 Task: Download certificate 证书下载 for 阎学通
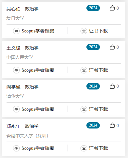point(99,109)
